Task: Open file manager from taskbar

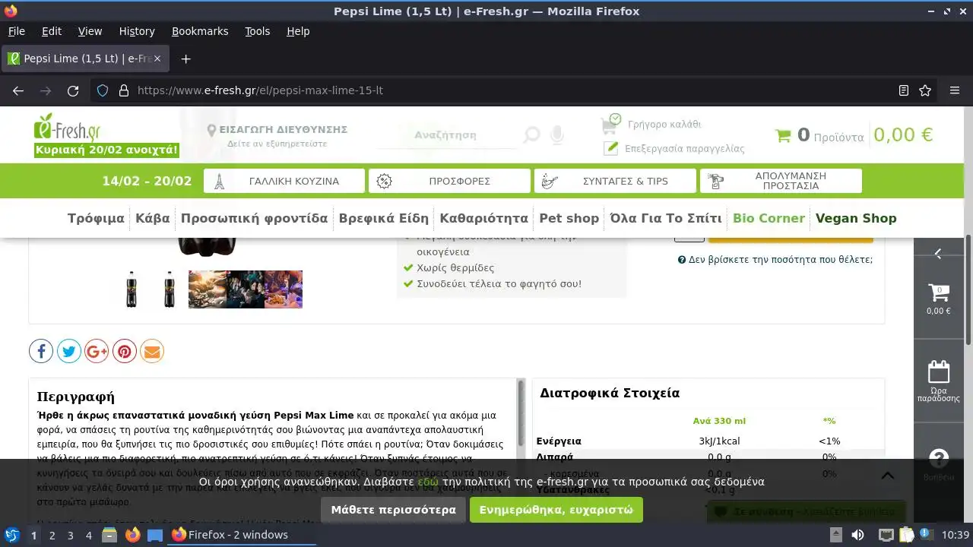Action: (109, 535)
